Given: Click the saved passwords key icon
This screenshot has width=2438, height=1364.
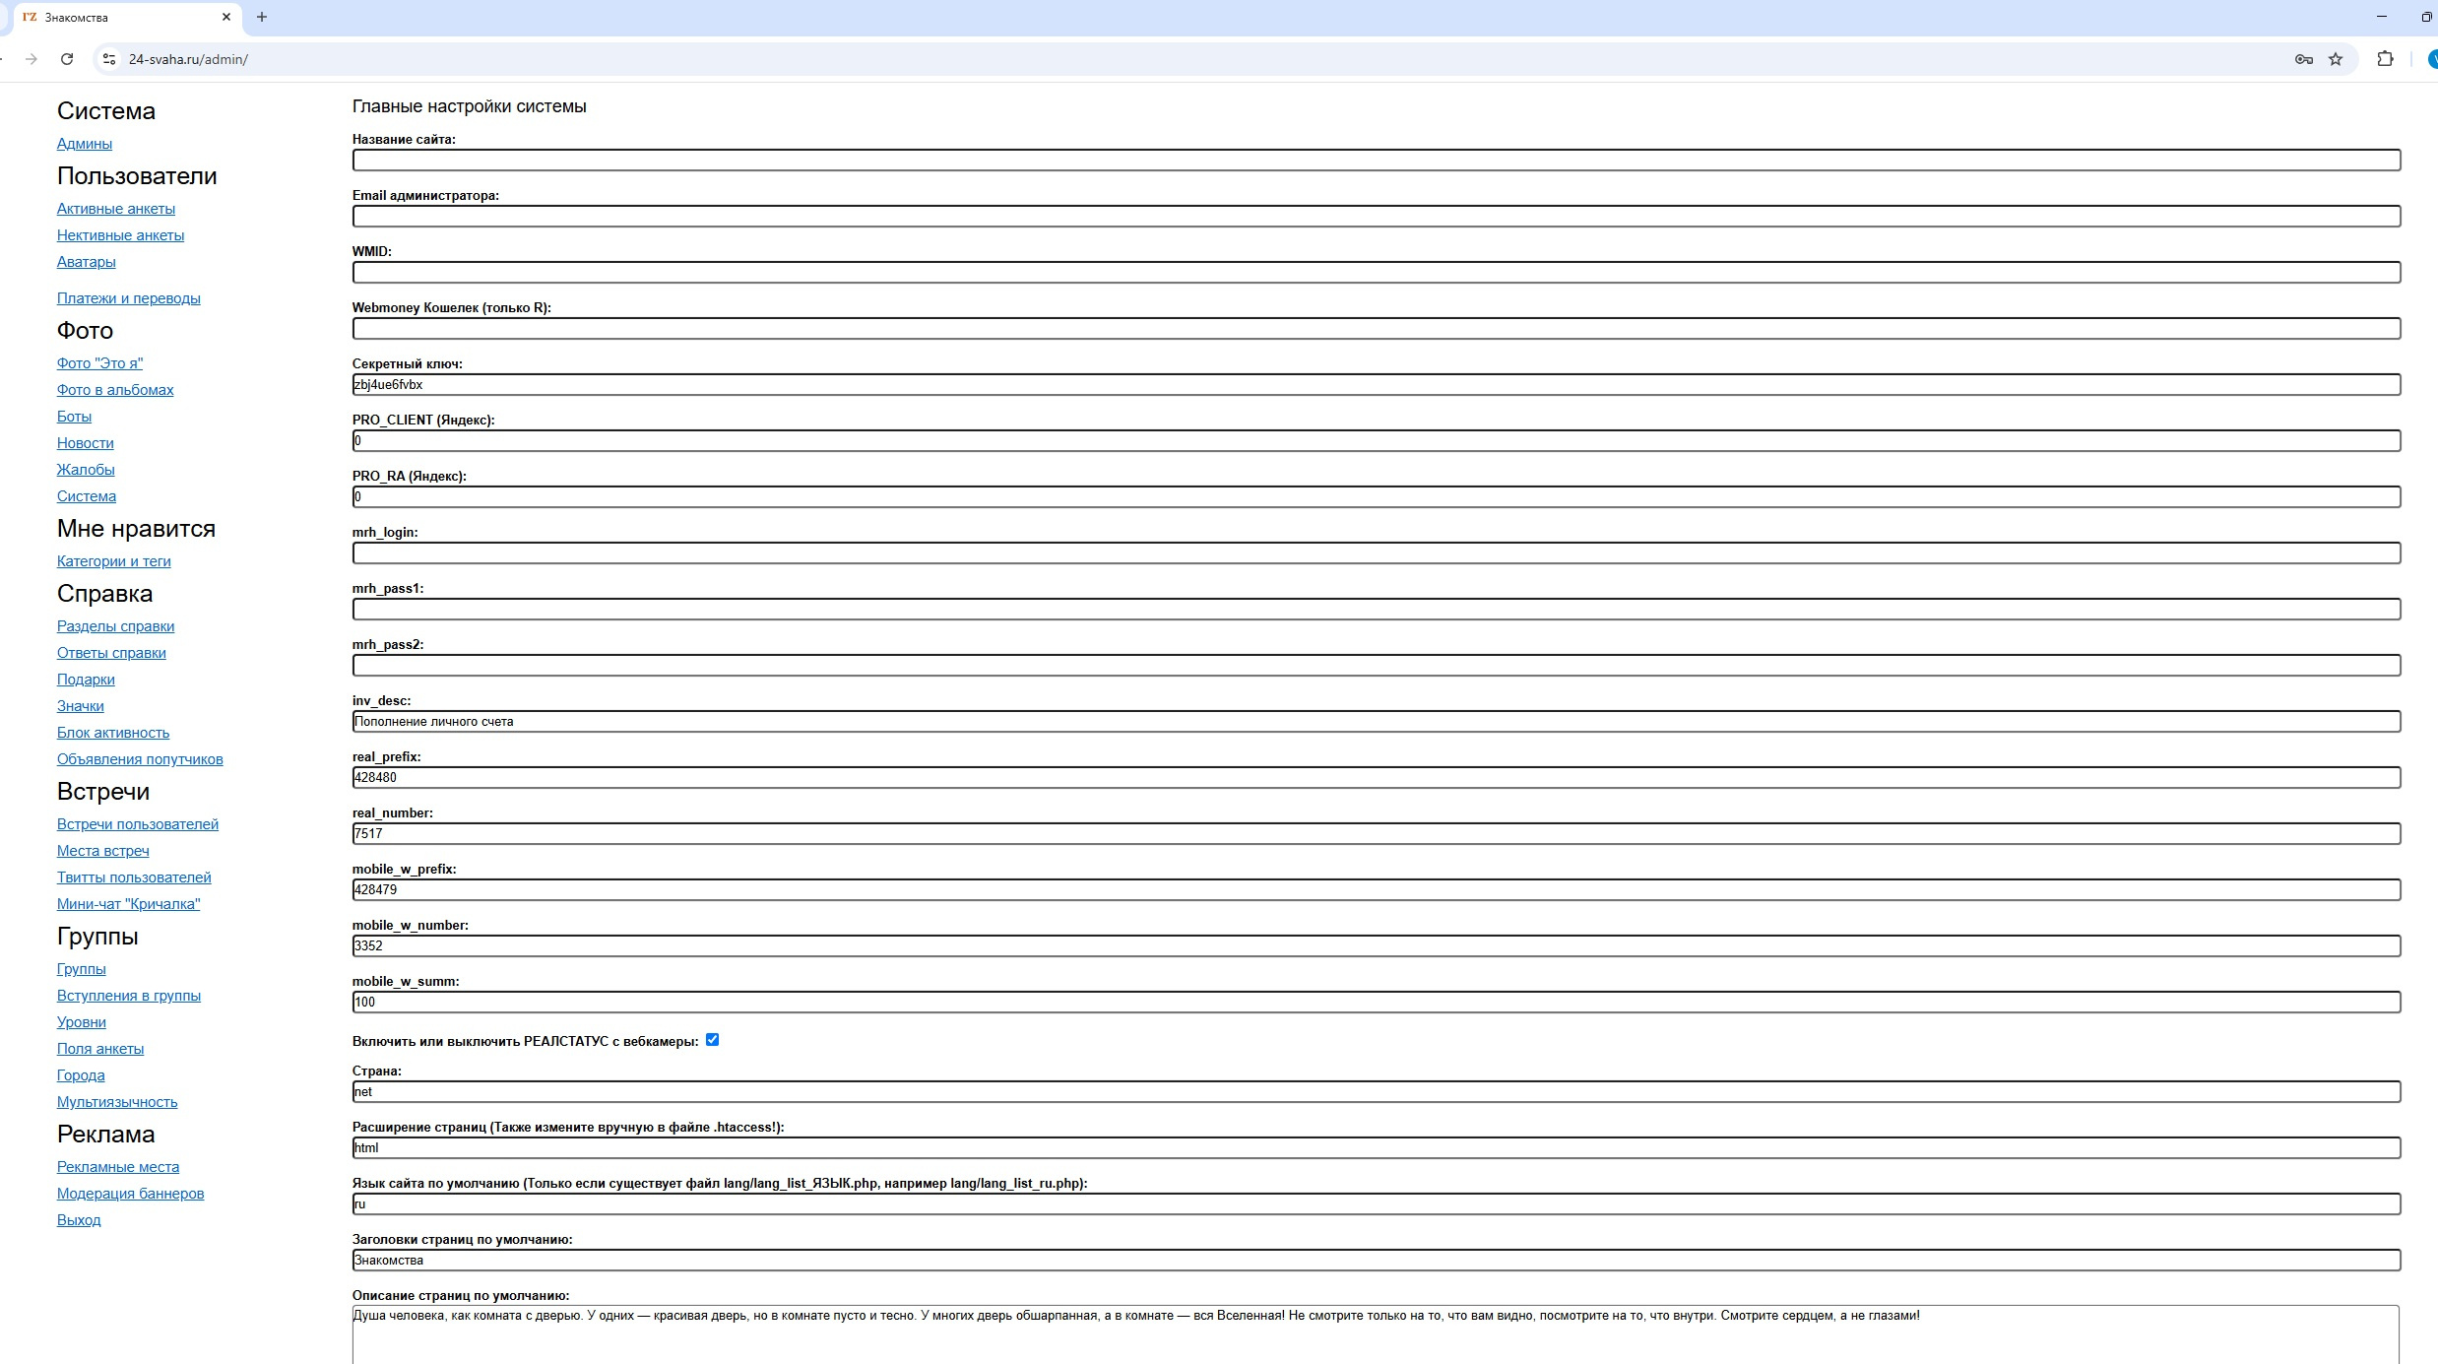Looking at the screenshot, I should [x=2303, y=59].
